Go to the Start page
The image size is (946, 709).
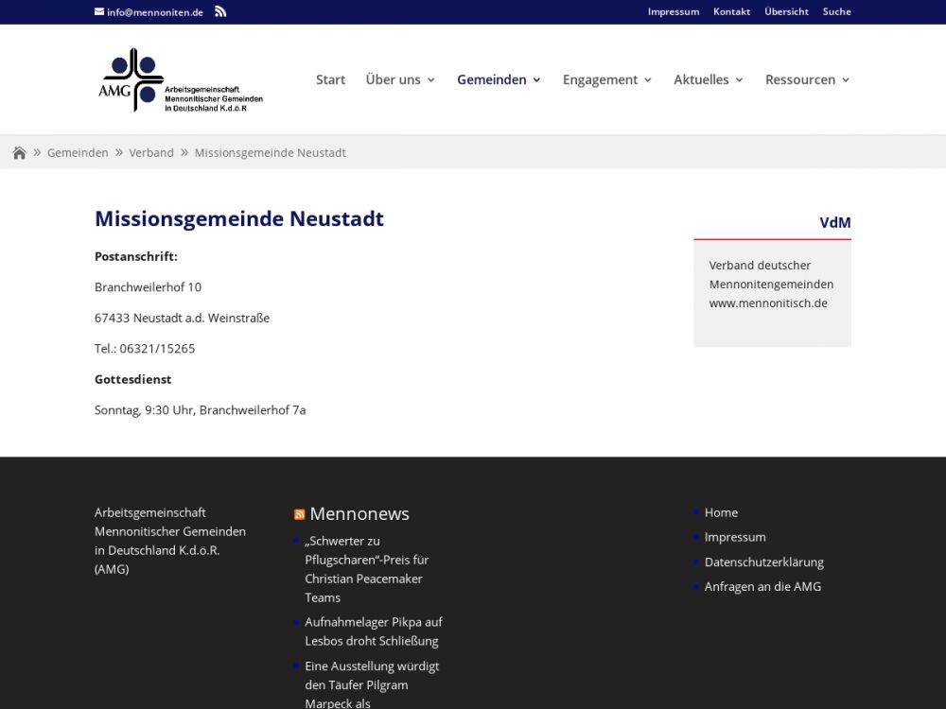point(330,80)
